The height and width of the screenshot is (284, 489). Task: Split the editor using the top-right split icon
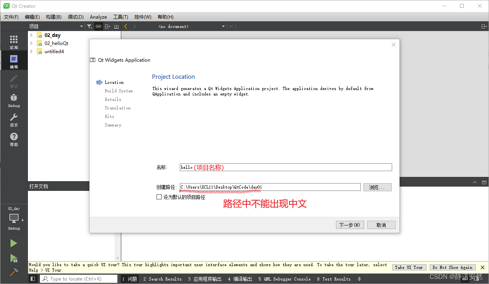click(x=484, y=26)
